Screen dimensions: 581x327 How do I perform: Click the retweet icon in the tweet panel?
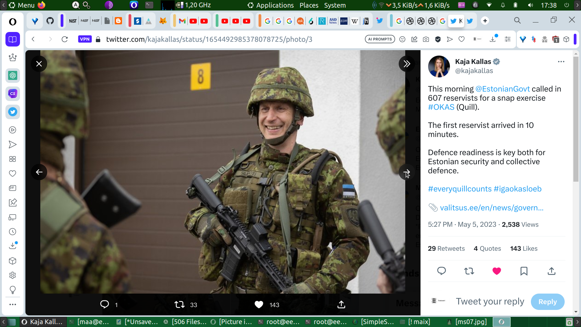(x=469, y=271)
